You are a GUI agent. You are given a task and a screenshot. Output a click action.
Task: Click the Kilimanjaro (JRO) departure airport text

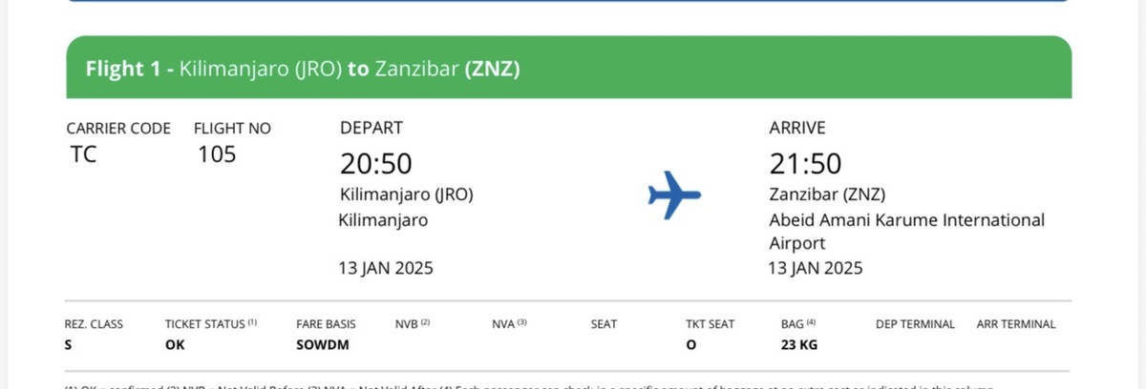tap(406, 194)
